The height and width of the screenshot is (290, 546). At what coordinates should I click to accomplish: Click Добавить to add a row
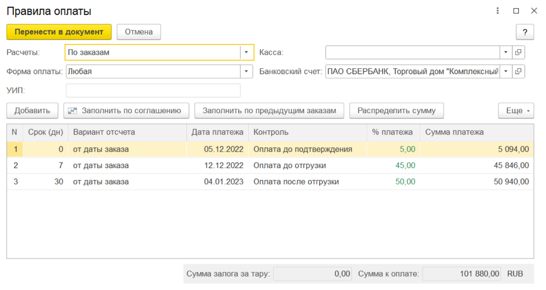[32, 111]
